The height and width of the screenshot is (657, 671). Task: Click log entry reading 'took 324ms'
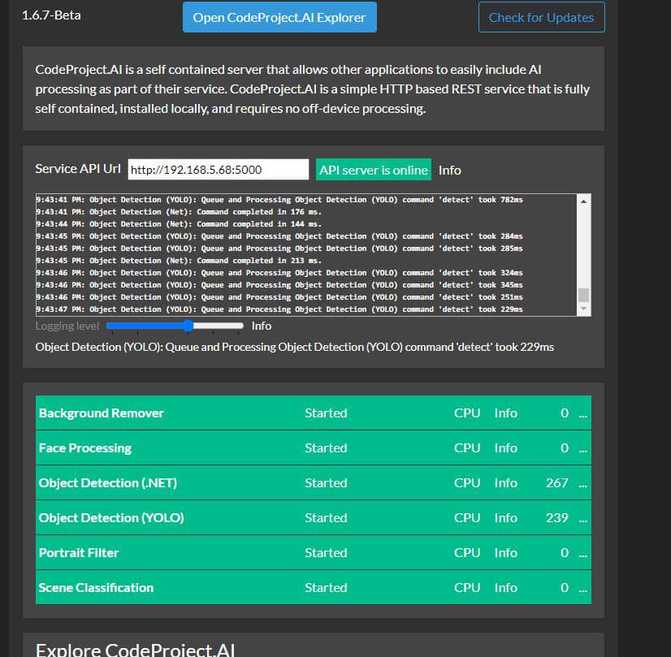coord(279,273)
